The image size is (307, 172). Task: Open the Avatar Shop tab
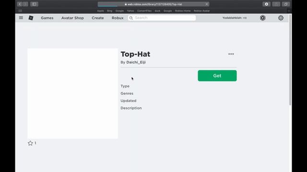pos(72,18)
